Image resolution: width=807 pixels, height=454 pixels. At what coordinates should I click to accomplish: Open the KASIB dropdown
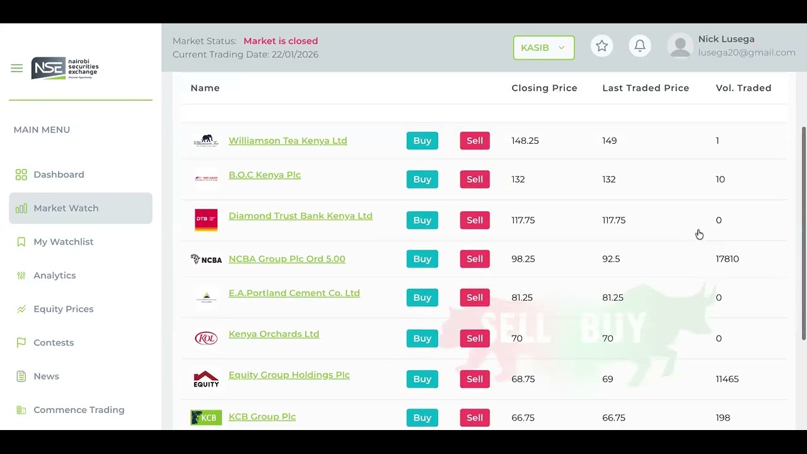tap(543, 47)
